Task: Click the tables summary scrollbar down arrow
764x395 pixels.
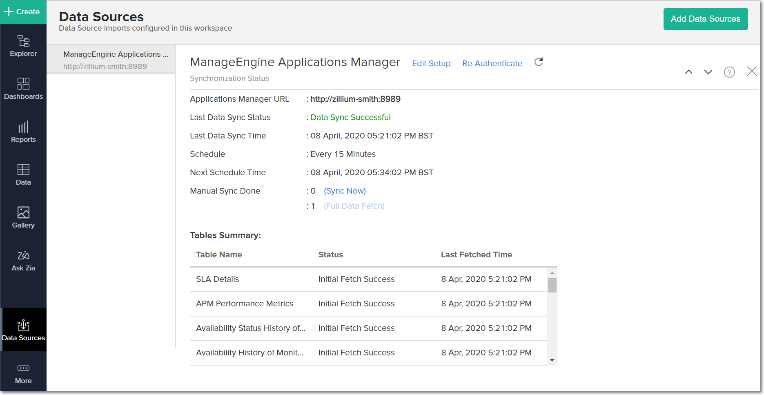Action: 552,360
